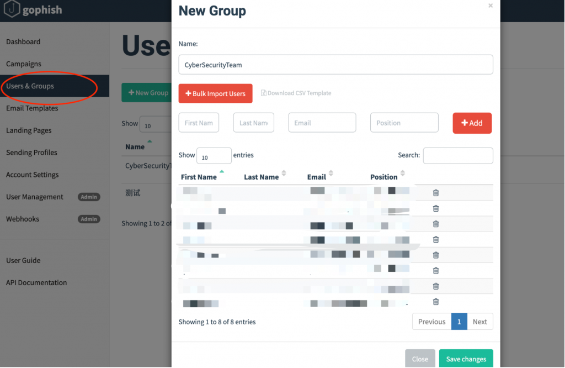Delete the first user row via trash icon
This screenshot has width=565, height=368.
click(x=435, y=193)
